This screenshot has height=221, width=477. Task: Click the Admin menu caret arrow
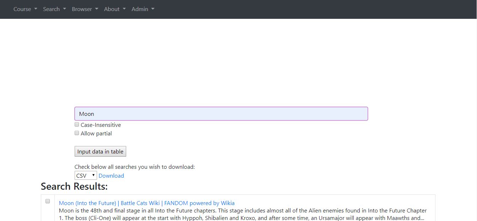click(x=153, y=9)
